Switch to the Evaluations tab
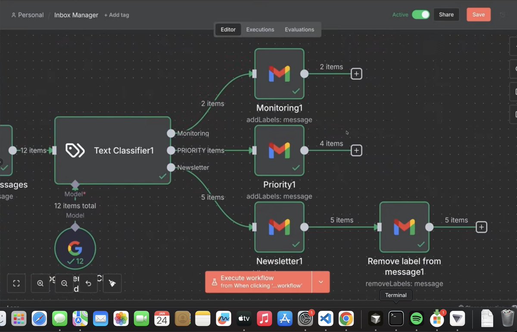517x332 pixels. click(299, 30)
